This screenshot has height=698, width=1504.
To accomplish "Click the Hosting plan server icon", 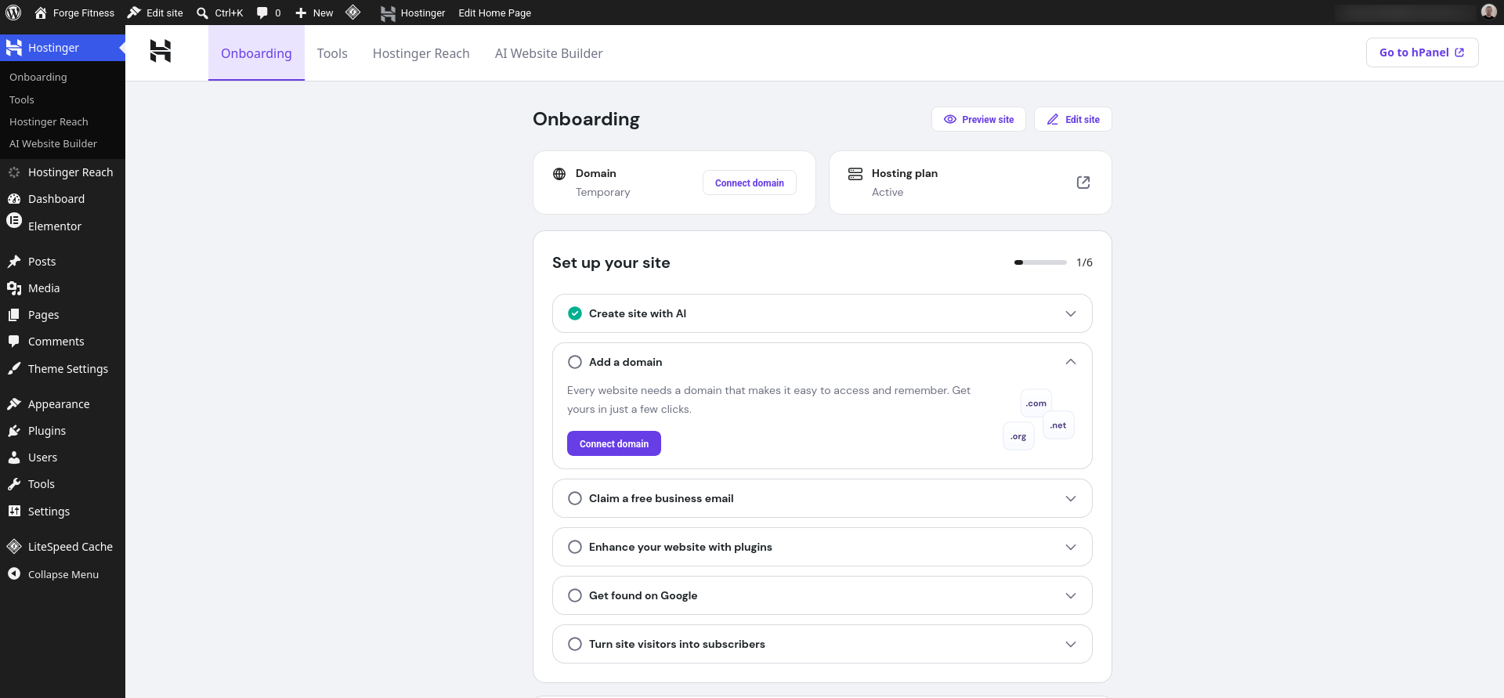I will [x=855, y=174].
